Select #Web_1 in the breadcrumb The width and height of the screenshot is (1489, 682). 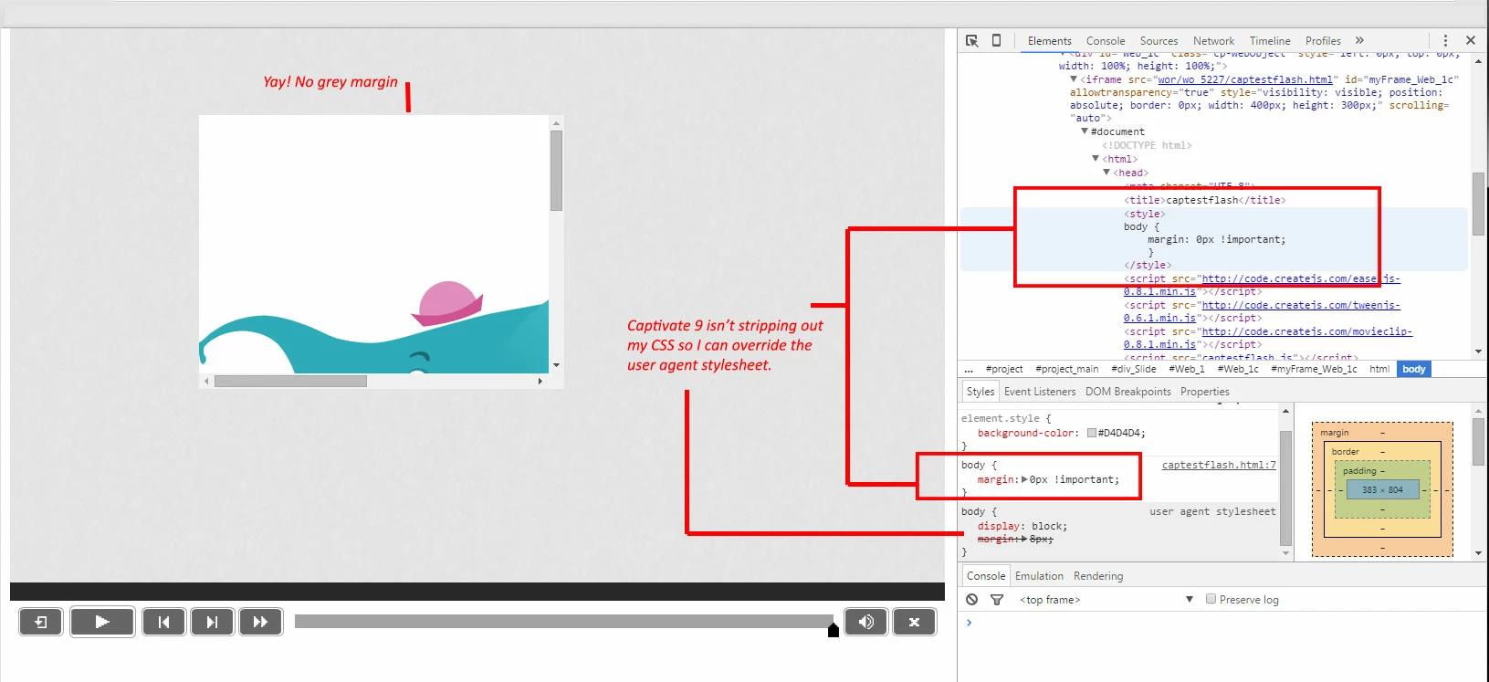[1187, 369]
